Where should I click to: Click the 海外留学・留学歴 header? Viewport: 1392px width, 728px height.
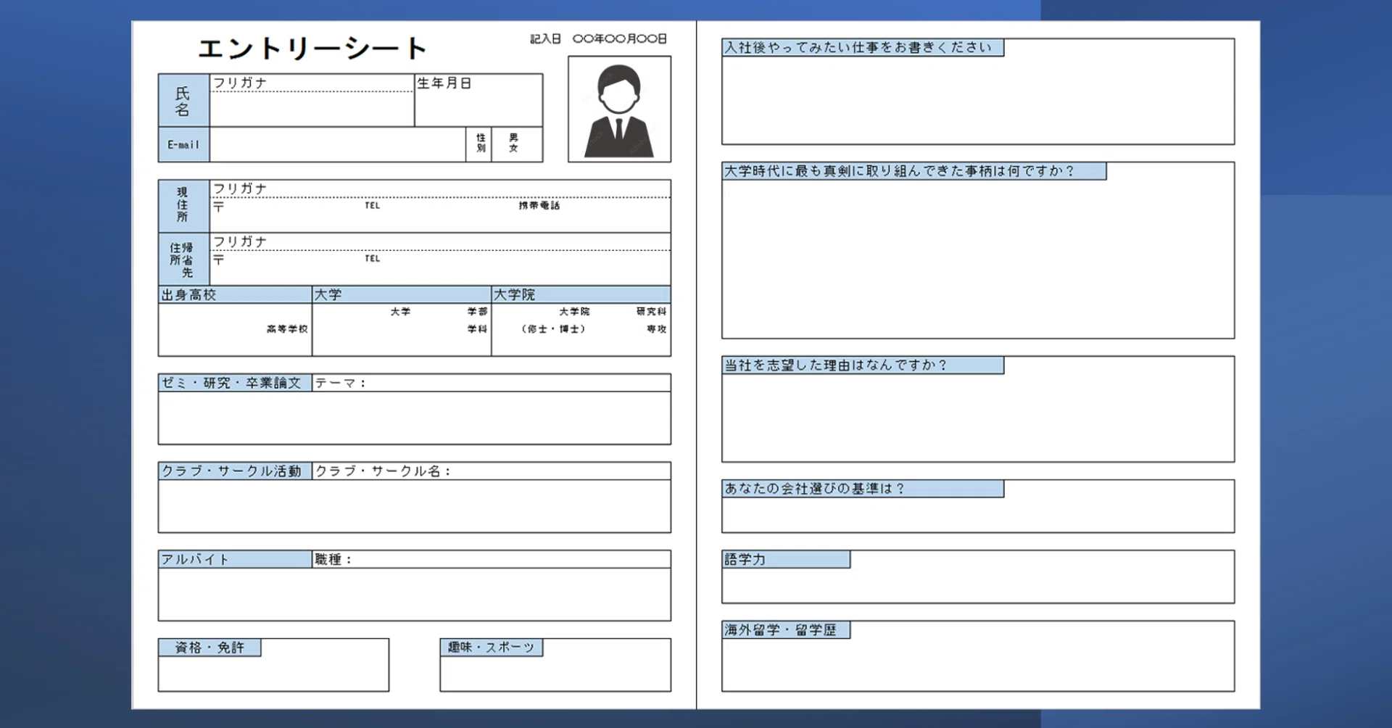tap(786, 630)
